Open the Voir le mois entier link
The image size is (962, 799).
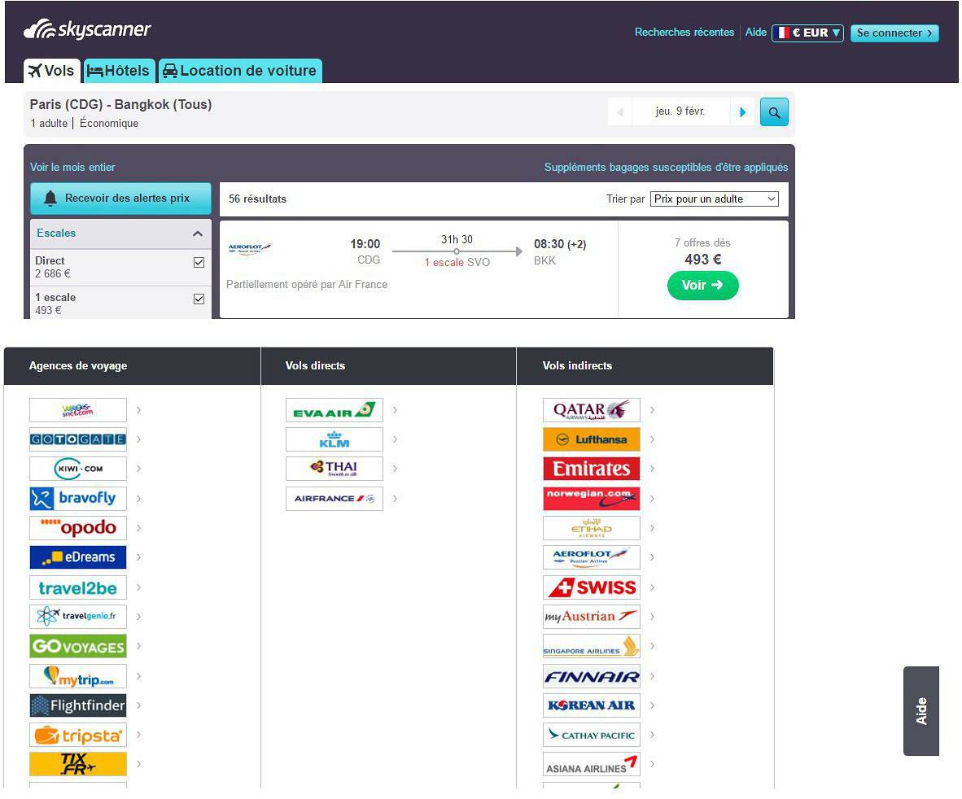tap(72, 168)
